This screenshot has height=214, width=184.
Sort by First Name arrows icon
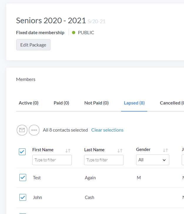coord(68,150)
